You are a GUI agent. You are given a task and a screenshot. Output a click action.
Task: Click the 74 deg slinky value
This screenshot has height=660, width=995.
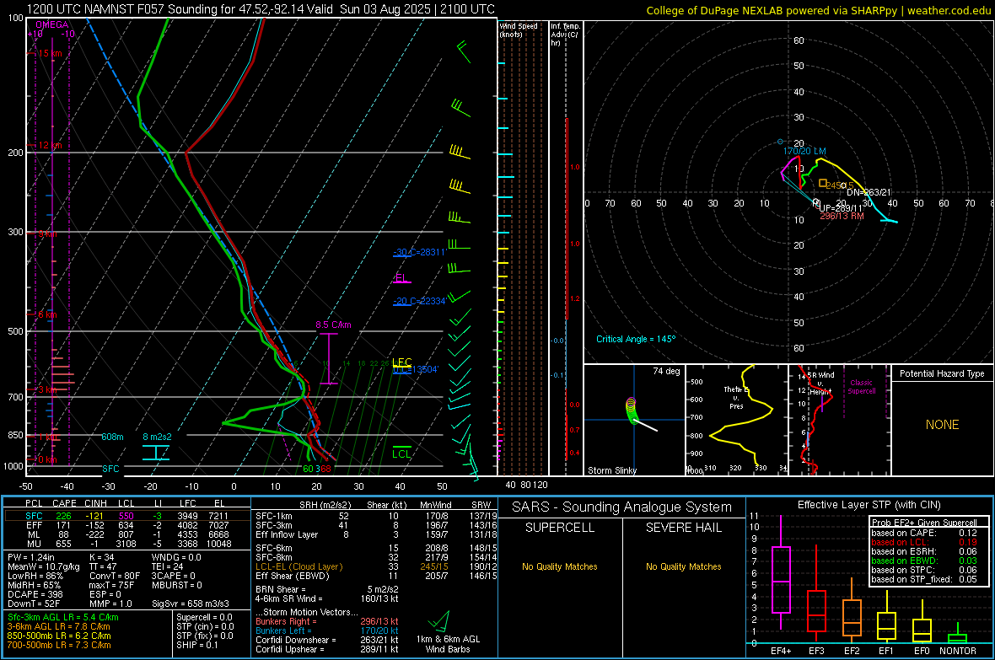(x=666, y=371)
